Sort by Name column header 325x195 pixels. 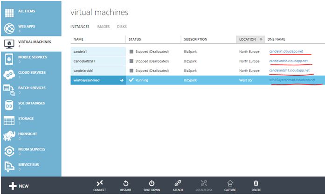(x=78, y=39)
